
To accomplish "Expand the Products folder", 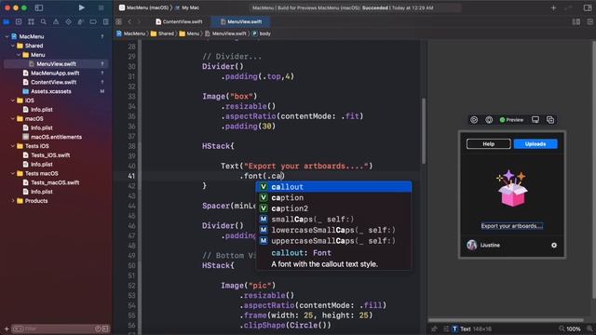I will (13, 201).
